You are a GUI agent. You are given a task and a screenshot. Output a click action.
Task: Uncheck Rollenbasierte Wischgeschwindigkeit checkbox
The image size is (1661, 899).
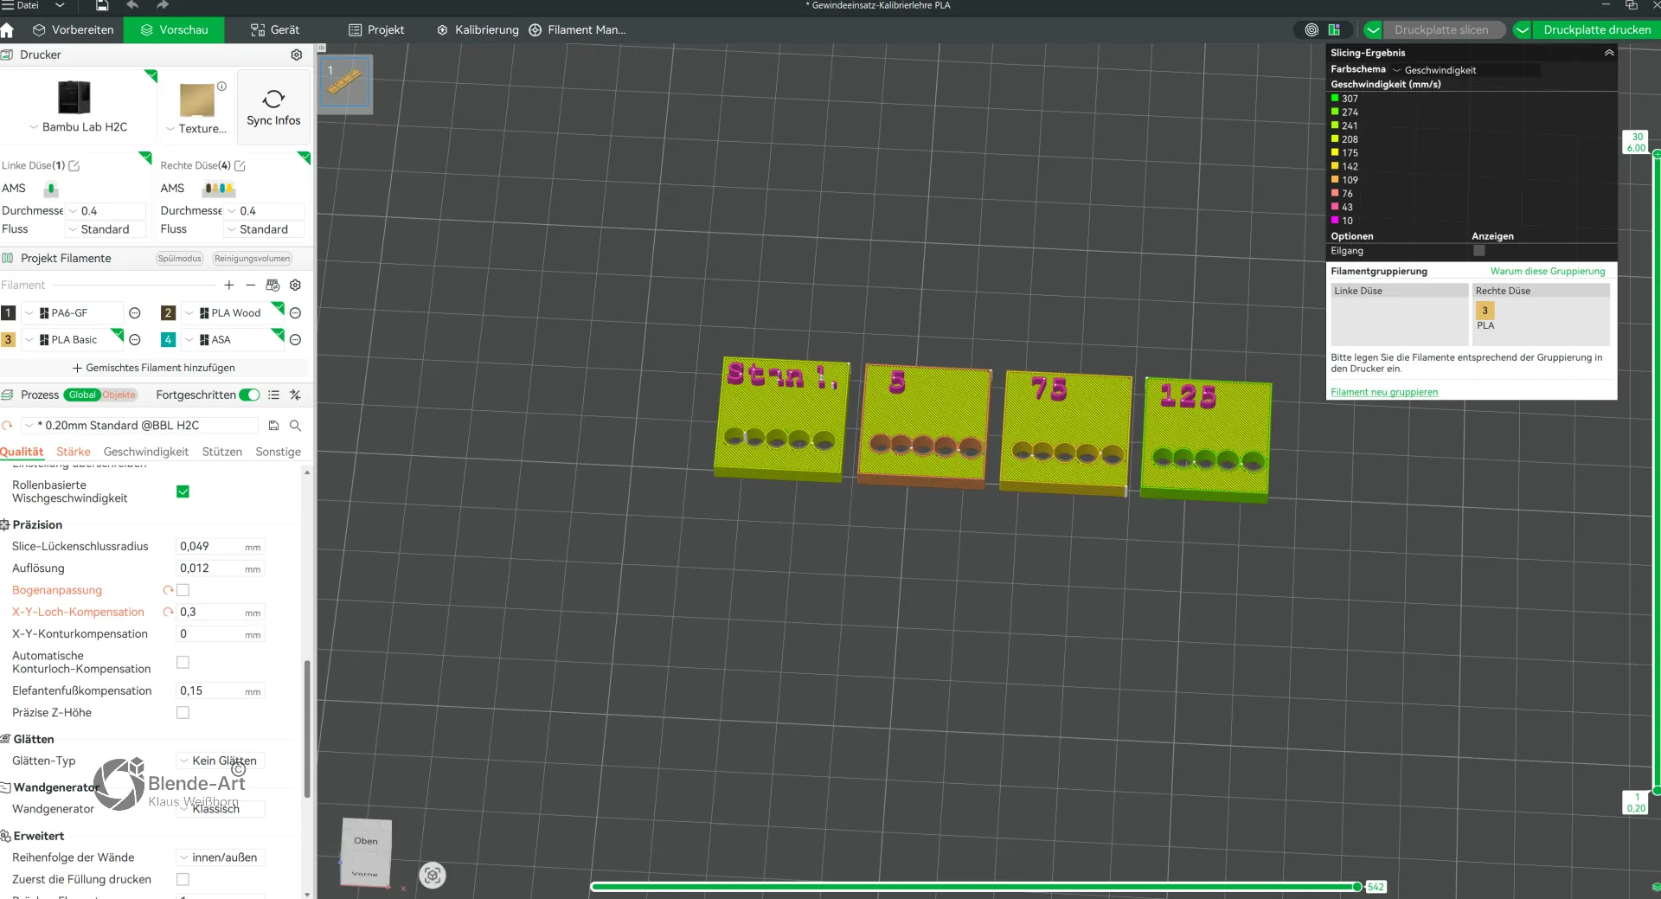click(183, 491)
